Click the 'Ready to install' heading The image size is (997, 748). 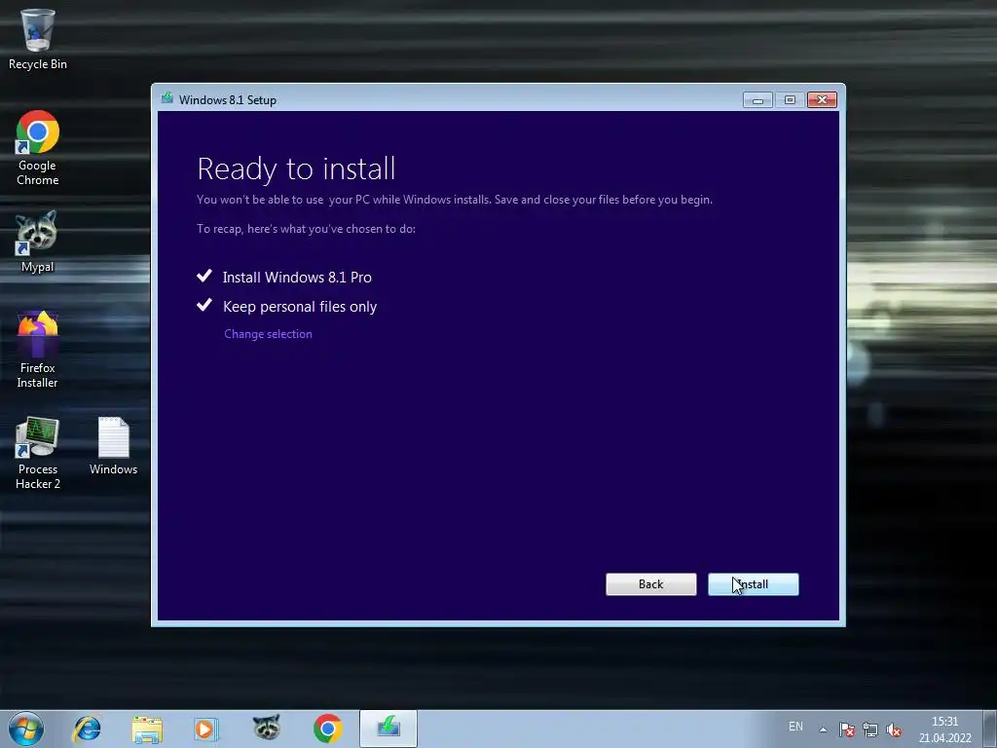point(296,168)
